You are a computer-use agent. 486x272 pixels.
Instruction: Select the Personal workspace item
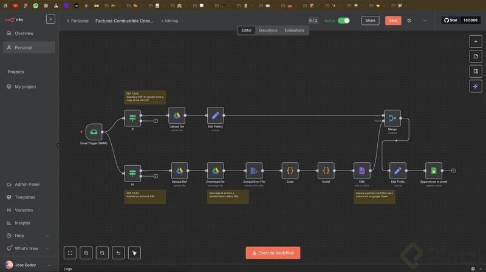29,47
